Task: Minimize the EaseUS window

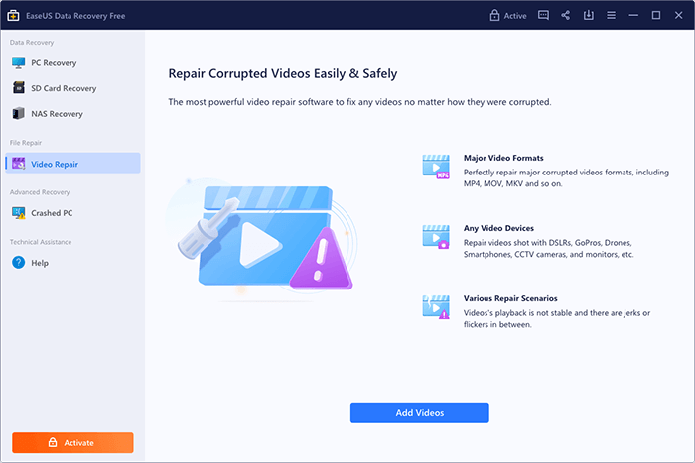Action: pyautogui.click(x=633, y=16)
